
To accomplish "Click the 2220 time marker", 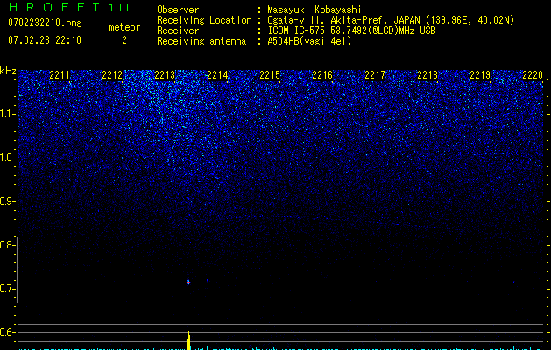I will [x=533, y=75].
